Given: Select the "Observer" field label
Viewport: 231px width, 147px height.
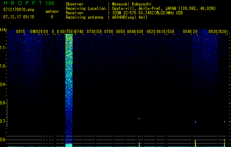Looking at the screenshot, I should [x=75, y=4].
